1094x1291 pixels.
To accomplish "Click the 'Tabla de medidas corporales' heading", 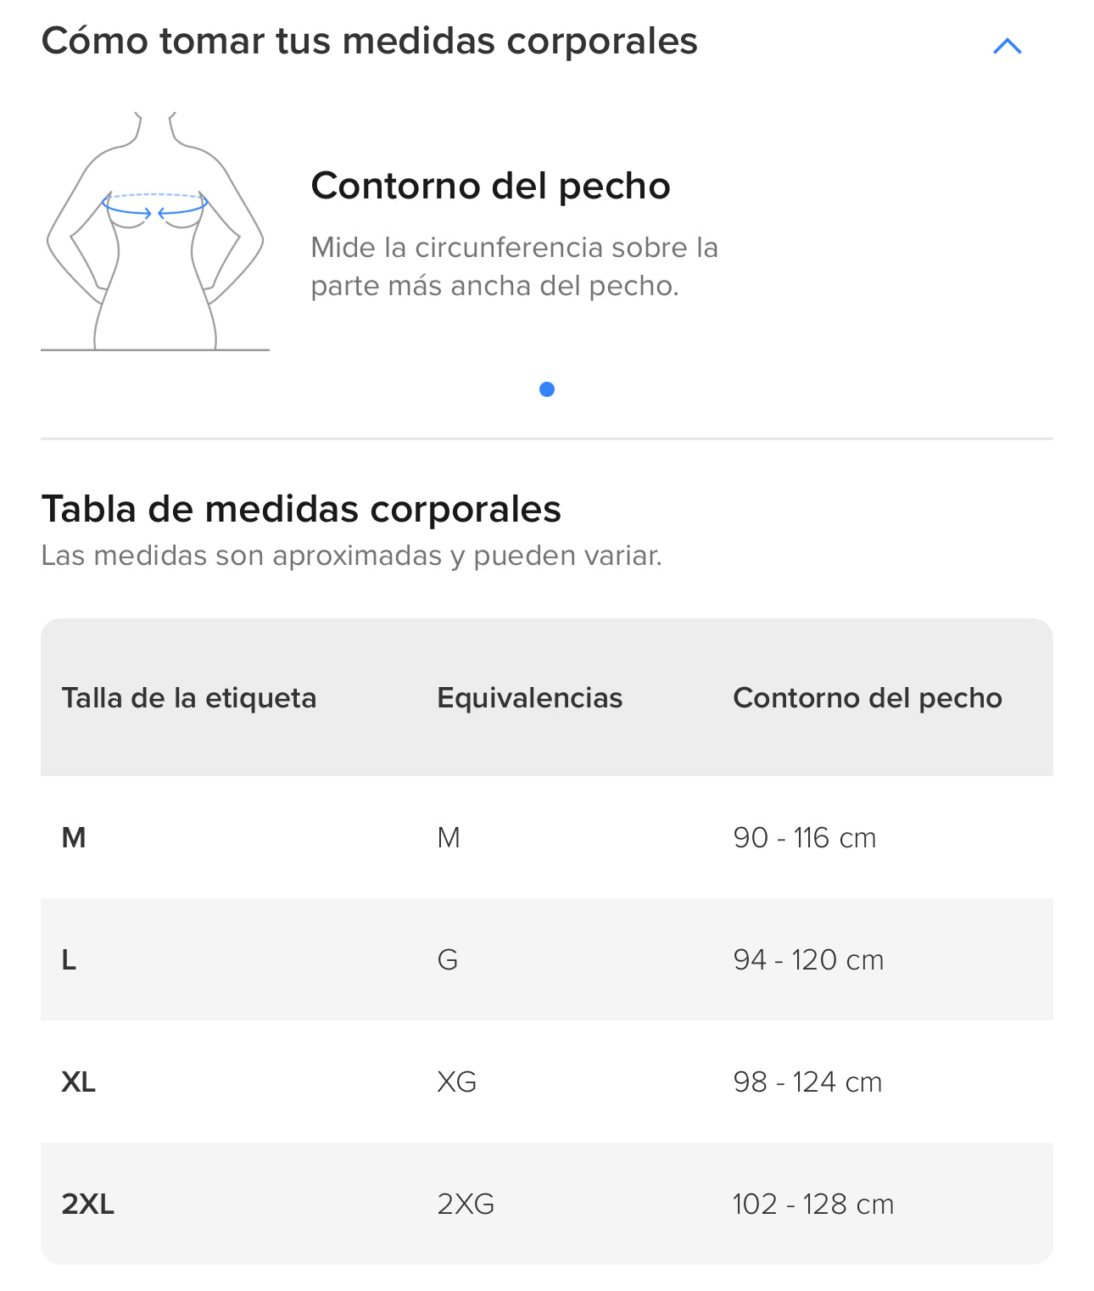I will (301, 510).
